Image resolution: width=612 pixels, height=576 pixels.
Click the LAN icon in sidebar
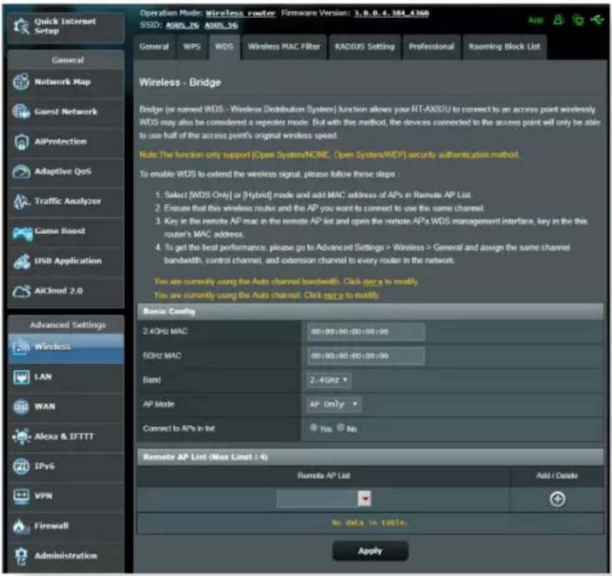point(21,377)
